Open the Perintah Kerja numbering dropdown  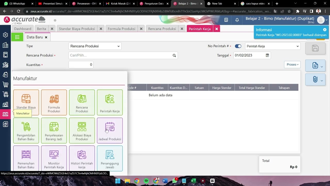[x=273, y=46]
